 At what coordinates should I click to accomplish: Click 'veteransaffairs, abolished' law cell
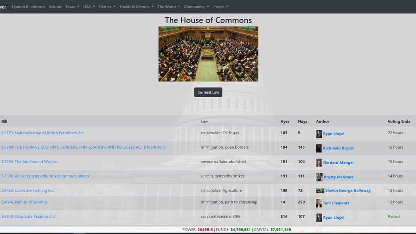[224, 162]
